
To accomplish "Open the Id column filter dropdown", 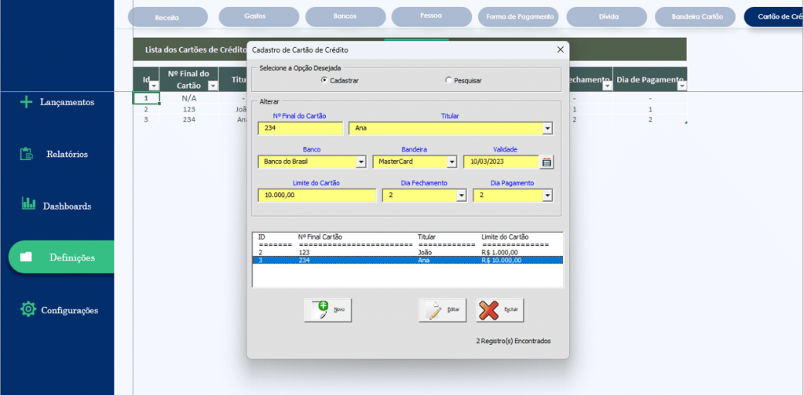I will coord(153,86).
